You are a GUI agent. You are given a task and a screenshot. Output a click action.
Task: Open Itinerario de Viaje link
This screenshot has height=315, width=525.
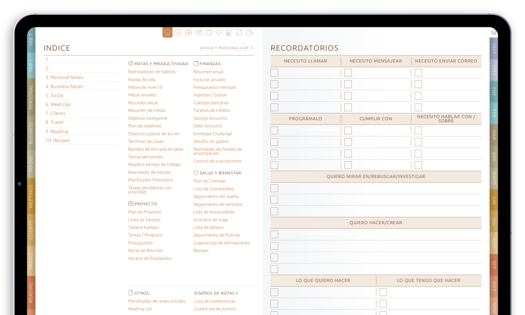pos(211,220)
